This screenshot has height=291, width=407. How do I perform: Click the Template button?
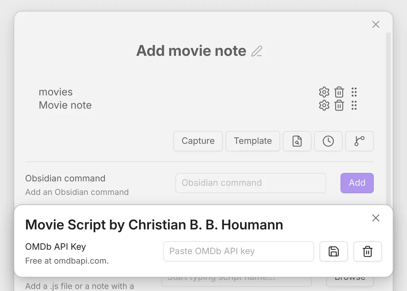pyautogui.click(x=253, y=141)
